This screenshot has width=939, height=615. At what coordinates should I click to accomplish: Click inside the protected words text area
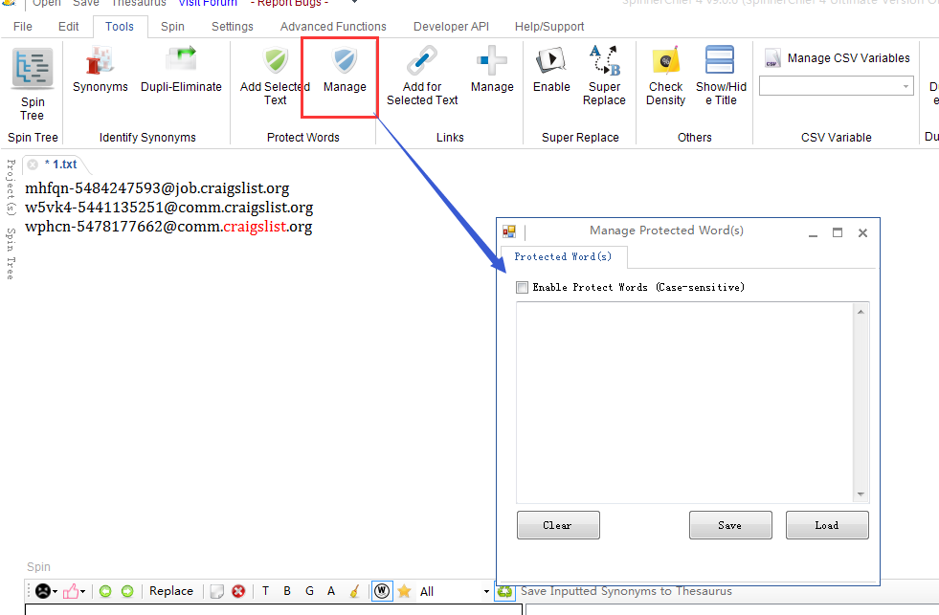point(683,402)
